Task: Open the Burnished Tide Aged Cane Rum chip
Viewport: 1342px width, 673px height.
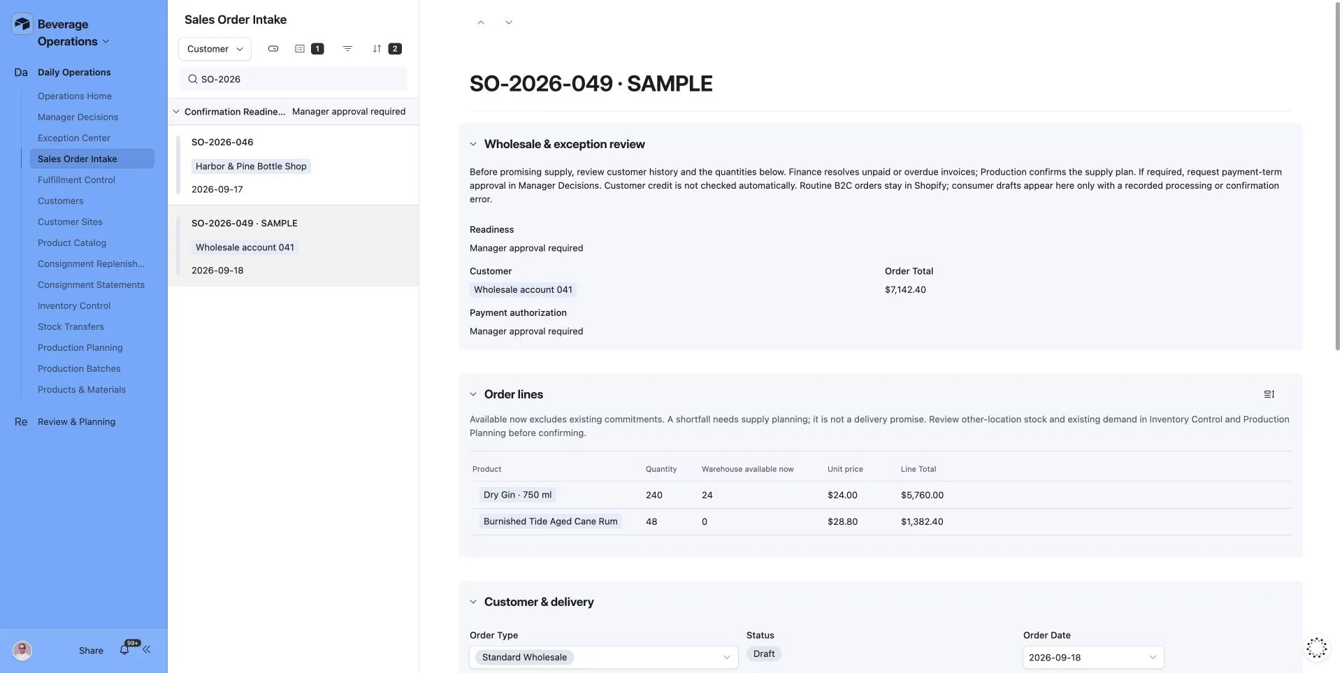Action: 550,521
